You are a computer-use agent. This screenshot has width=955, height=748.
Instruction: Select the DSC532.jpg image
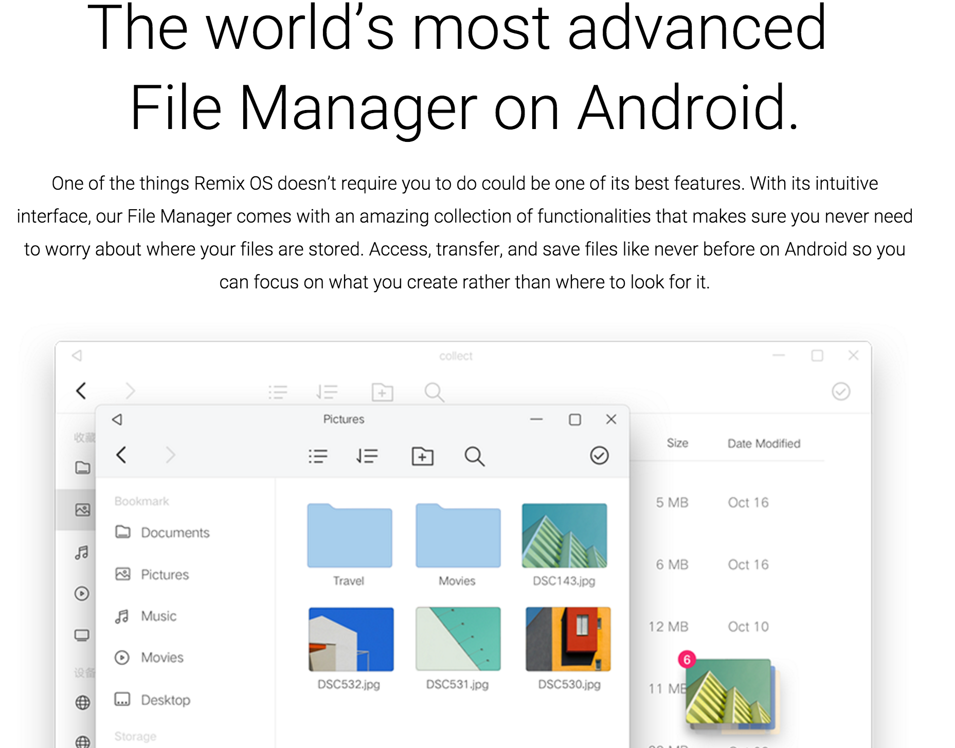point(351,639)
